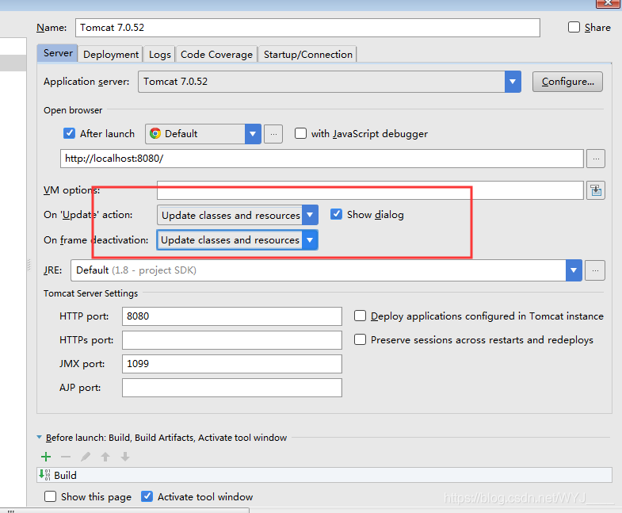
Task: Open the Application server dropdown
Action: 513,82
